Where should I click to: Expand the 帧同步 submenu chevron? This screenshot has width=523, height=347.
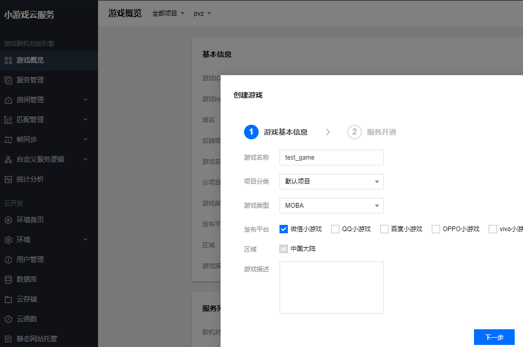(86, 139)
